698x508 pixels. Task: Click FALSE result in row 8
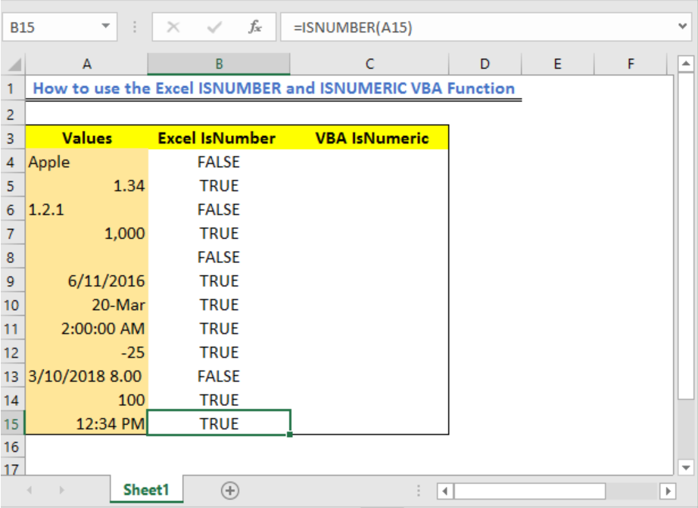219,257
